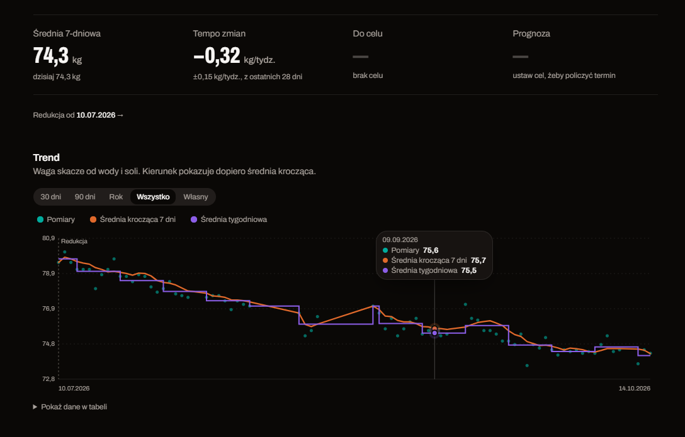Click the "brak celu" text
Image resolution: width=685 pixels, height=437 pixels.
pyautogui.click(x=368, y=75)
